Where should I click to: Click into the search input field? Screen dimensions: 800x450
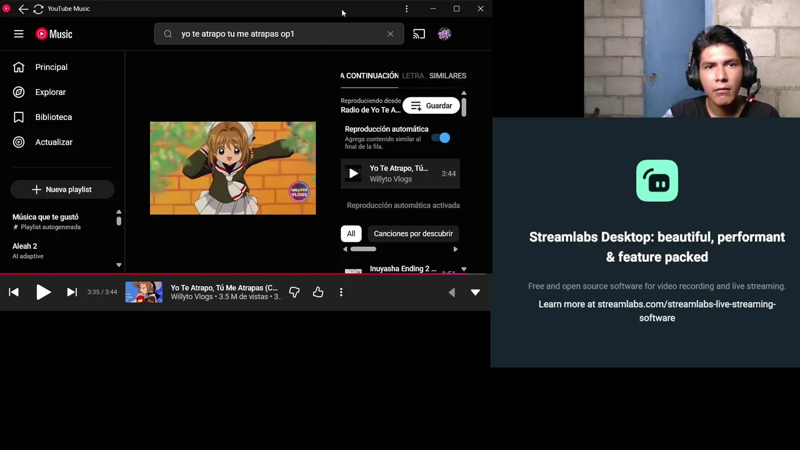tap(279, 34)
